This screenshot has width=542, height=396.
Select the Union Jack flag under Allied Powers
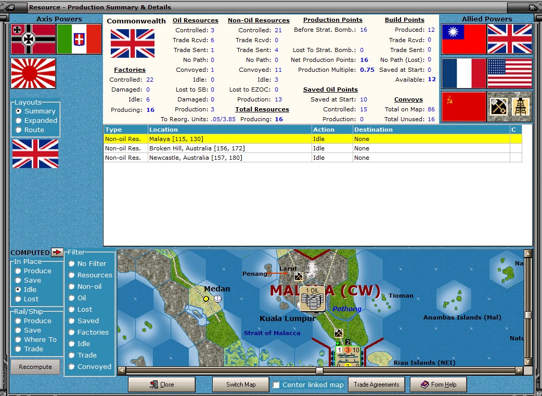[510, 39]
